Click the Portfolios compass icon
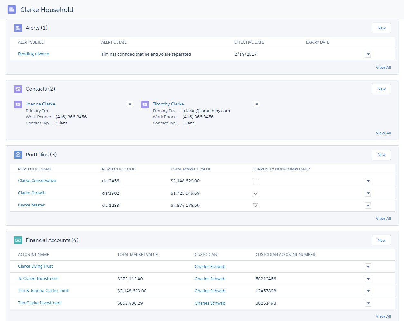Image resolution: width=404 pixels, height=321 pixels. point(18,155)
